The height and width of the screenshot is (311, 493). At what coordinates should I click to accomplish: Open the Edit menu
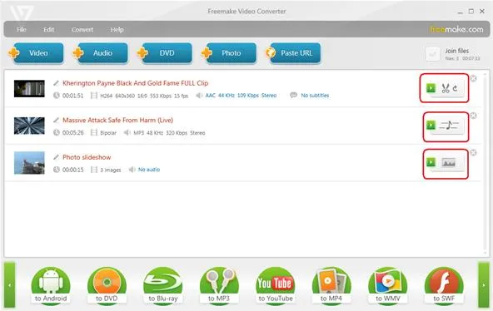click(x=49, y=29)
